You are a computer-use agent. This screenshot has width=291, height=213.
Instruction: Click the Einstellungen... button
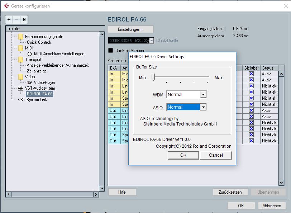tap(131, 29)
